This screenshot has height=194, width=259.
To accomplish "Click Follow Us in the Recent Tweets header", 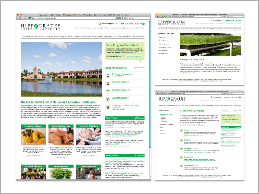I will [140, 118].
